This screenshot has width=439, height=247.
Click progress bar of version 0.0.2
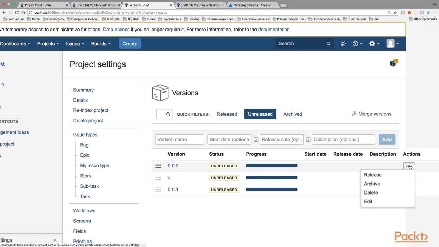(272, 166)
